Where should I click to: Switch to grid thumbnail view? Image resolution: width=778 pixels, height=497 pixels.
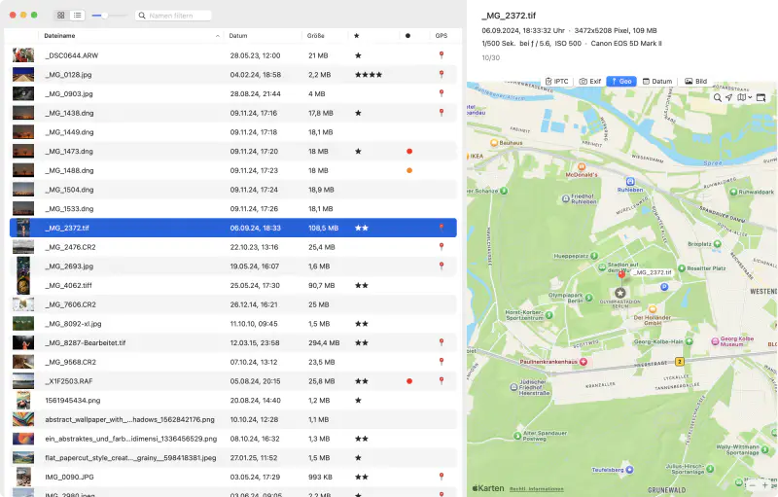tap(61, 16)
